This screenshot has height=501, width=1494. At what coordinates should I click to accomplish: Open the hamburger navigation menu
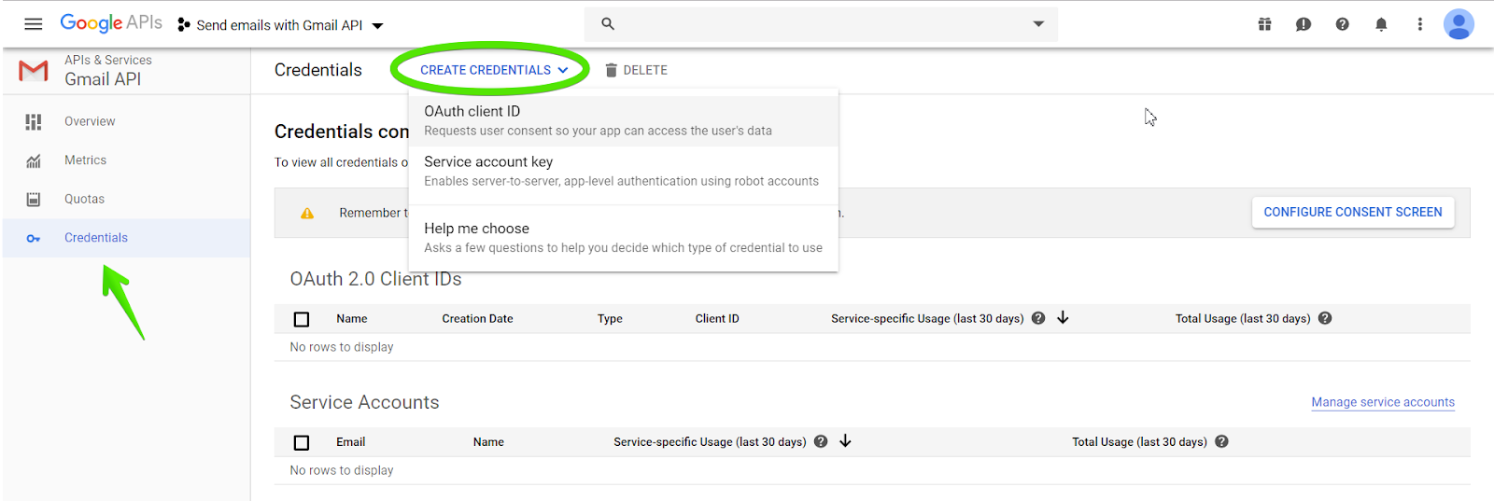tap(33, 24)
